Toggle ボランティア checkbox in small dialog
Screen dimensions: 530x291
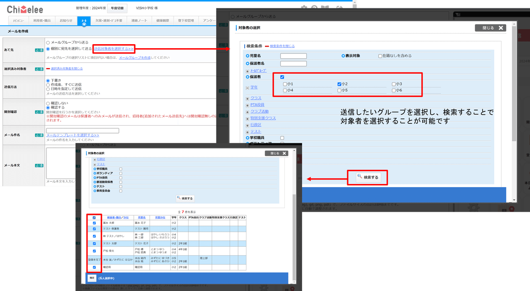[121, 173]
